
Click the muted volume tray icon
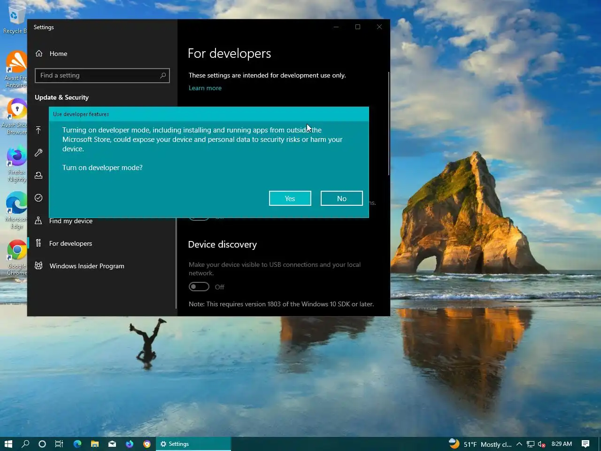pos(542,444)
